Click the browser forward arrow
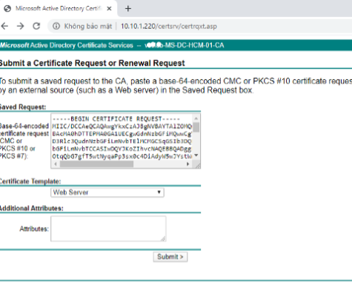The image size is (352, 296). point(21,26)
